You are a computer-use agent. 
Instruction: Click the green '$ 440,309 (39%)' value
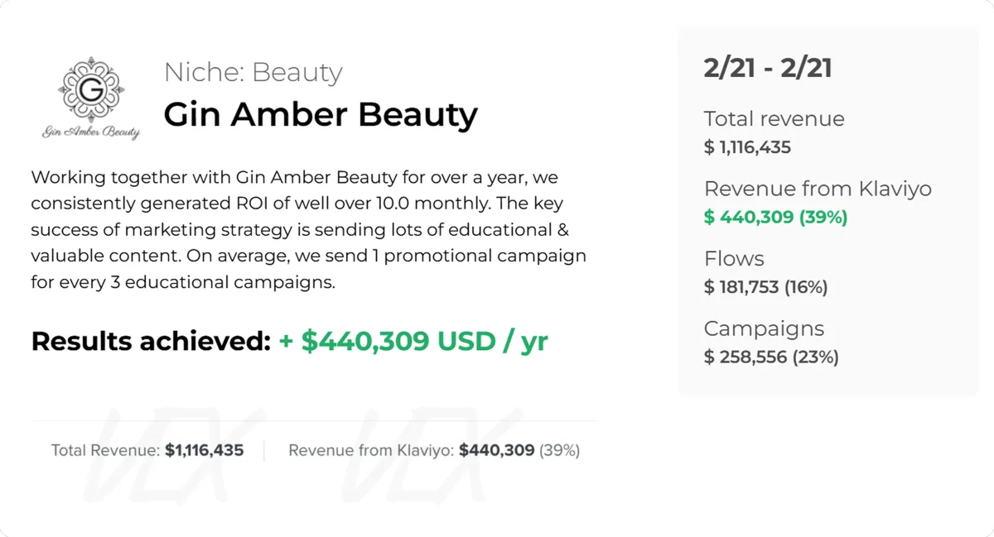775,218
